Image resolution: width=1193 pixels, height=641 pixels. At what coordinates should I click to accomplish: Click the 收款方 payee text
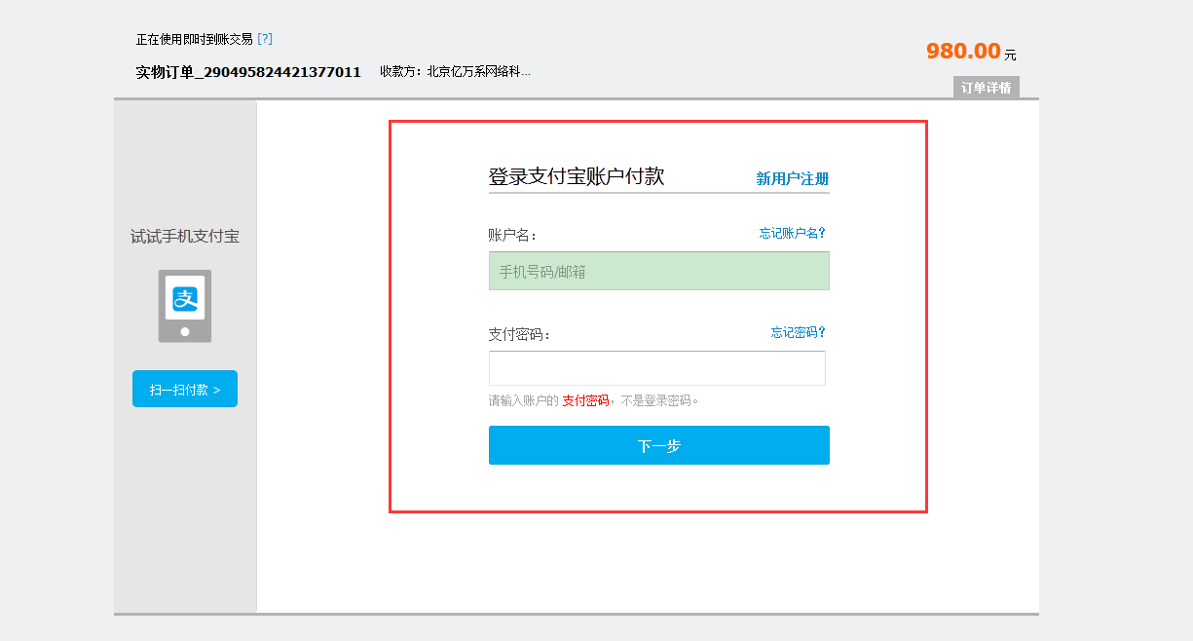[x=456, y=71]
